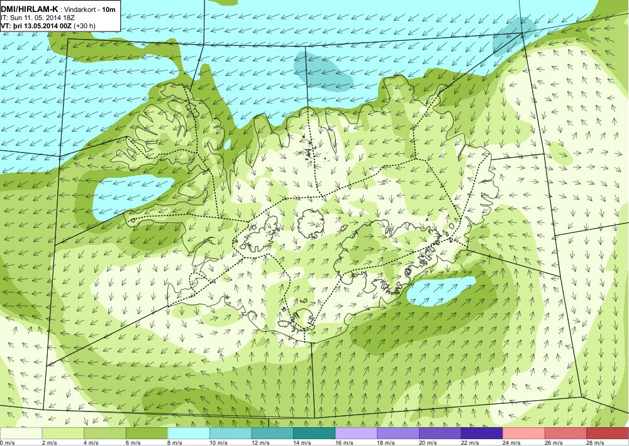Click the lavender 16–18 m/s legend swatch
The width and height of the screenshot is (629, 446).
click(356, 433)
